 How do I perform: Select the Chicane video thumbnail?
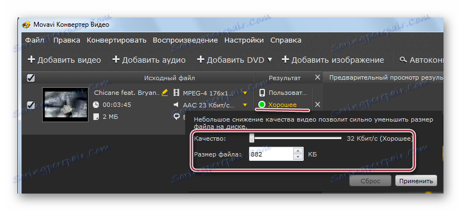[x=65, y=105]
